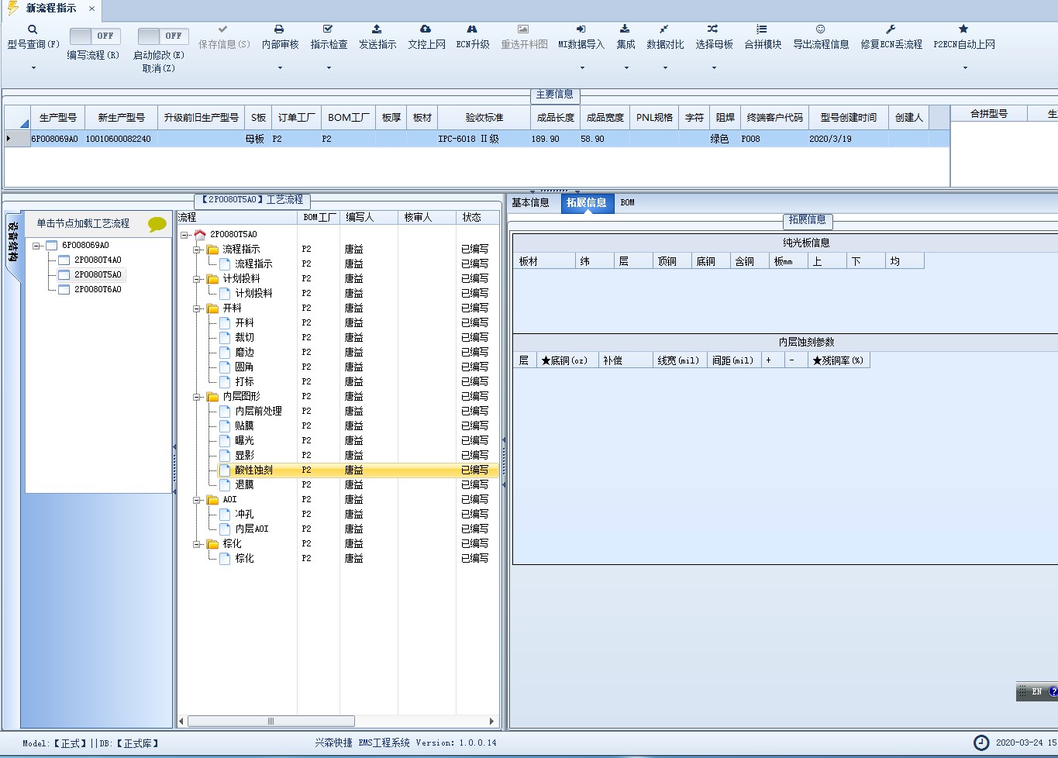Click the 重选开料图 image icon
Viewport: 1058px width, 758px height.
524,29
